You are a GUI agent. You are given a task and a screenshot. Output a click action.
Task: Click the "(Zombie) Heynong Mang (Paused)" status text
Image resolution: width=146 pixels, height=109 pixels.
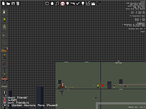coord(35,105)
